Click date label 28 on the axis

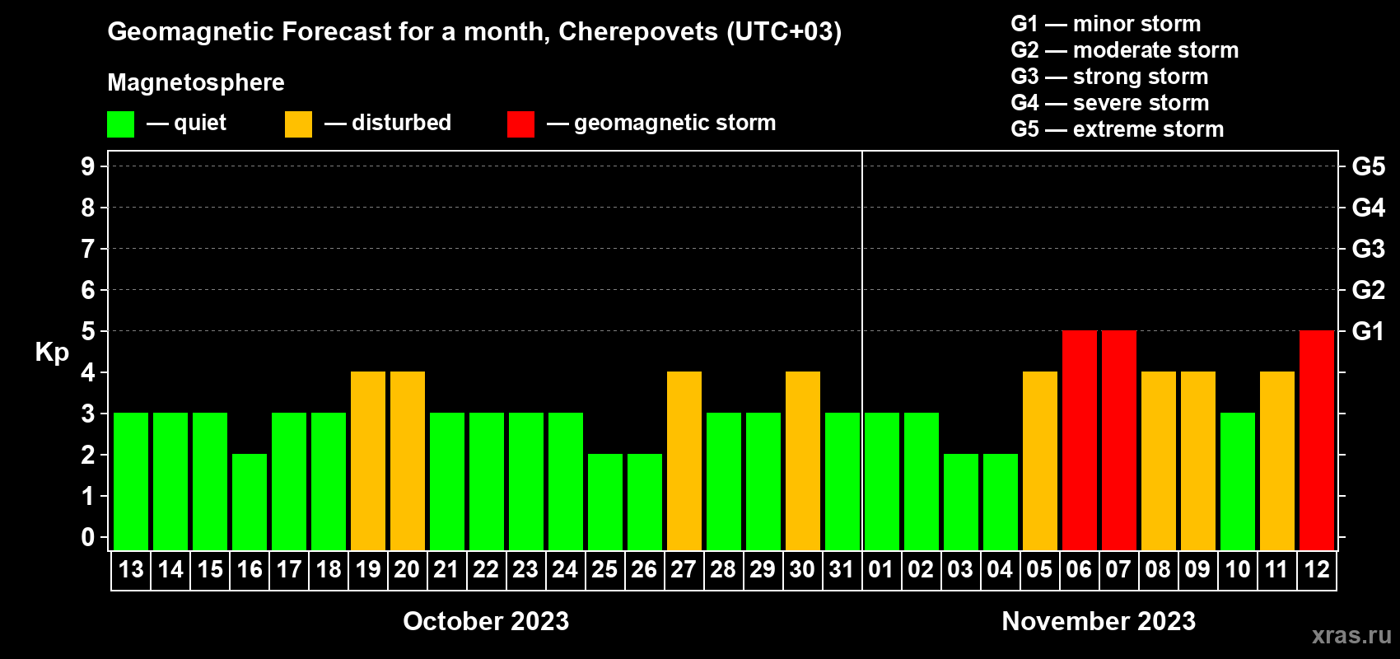[x=723, y=569]
